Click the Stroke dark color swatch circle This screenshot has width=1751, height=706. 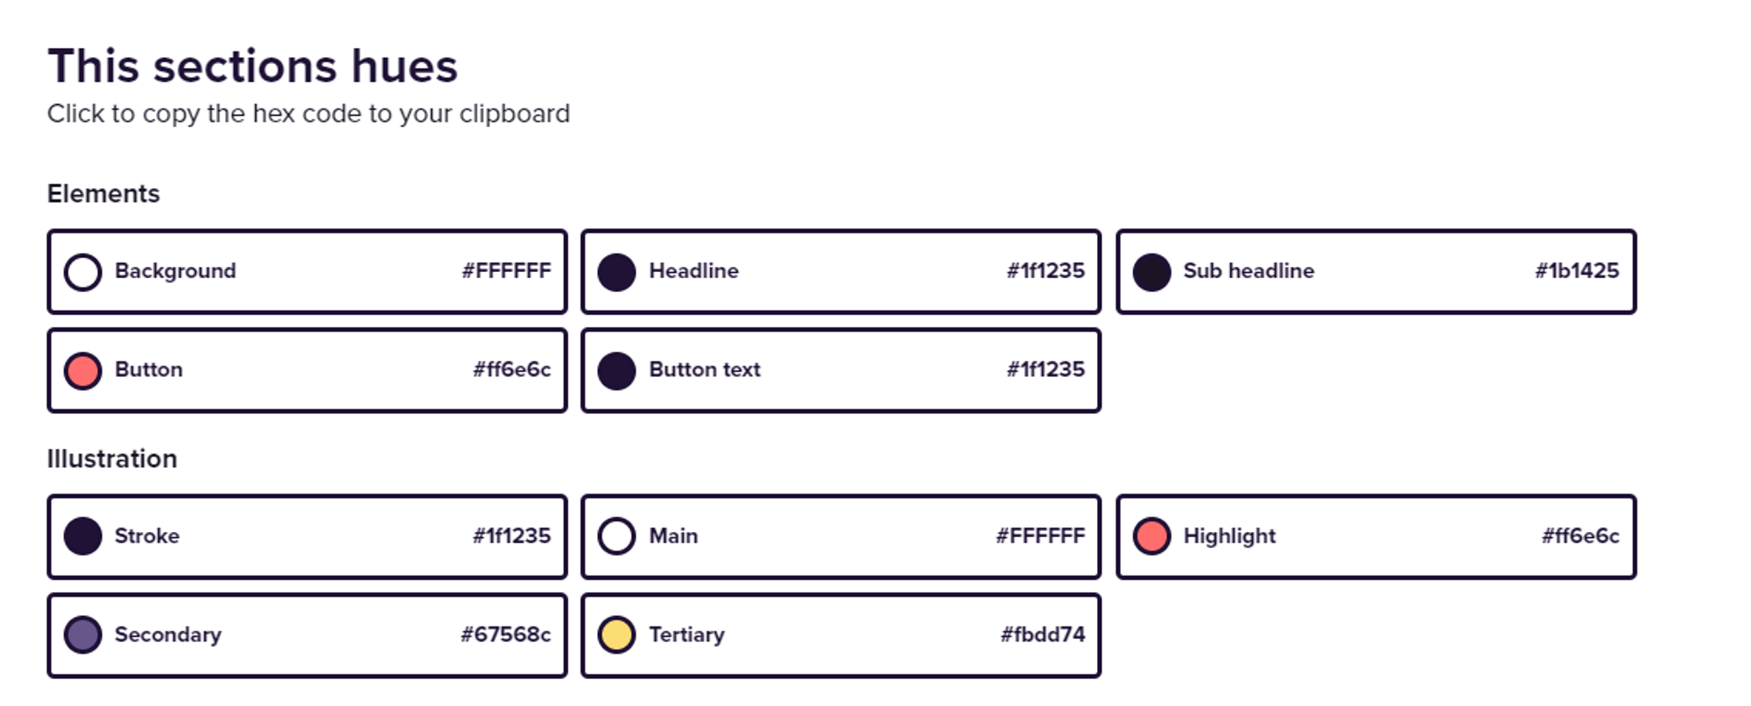(x=83, y=536)
